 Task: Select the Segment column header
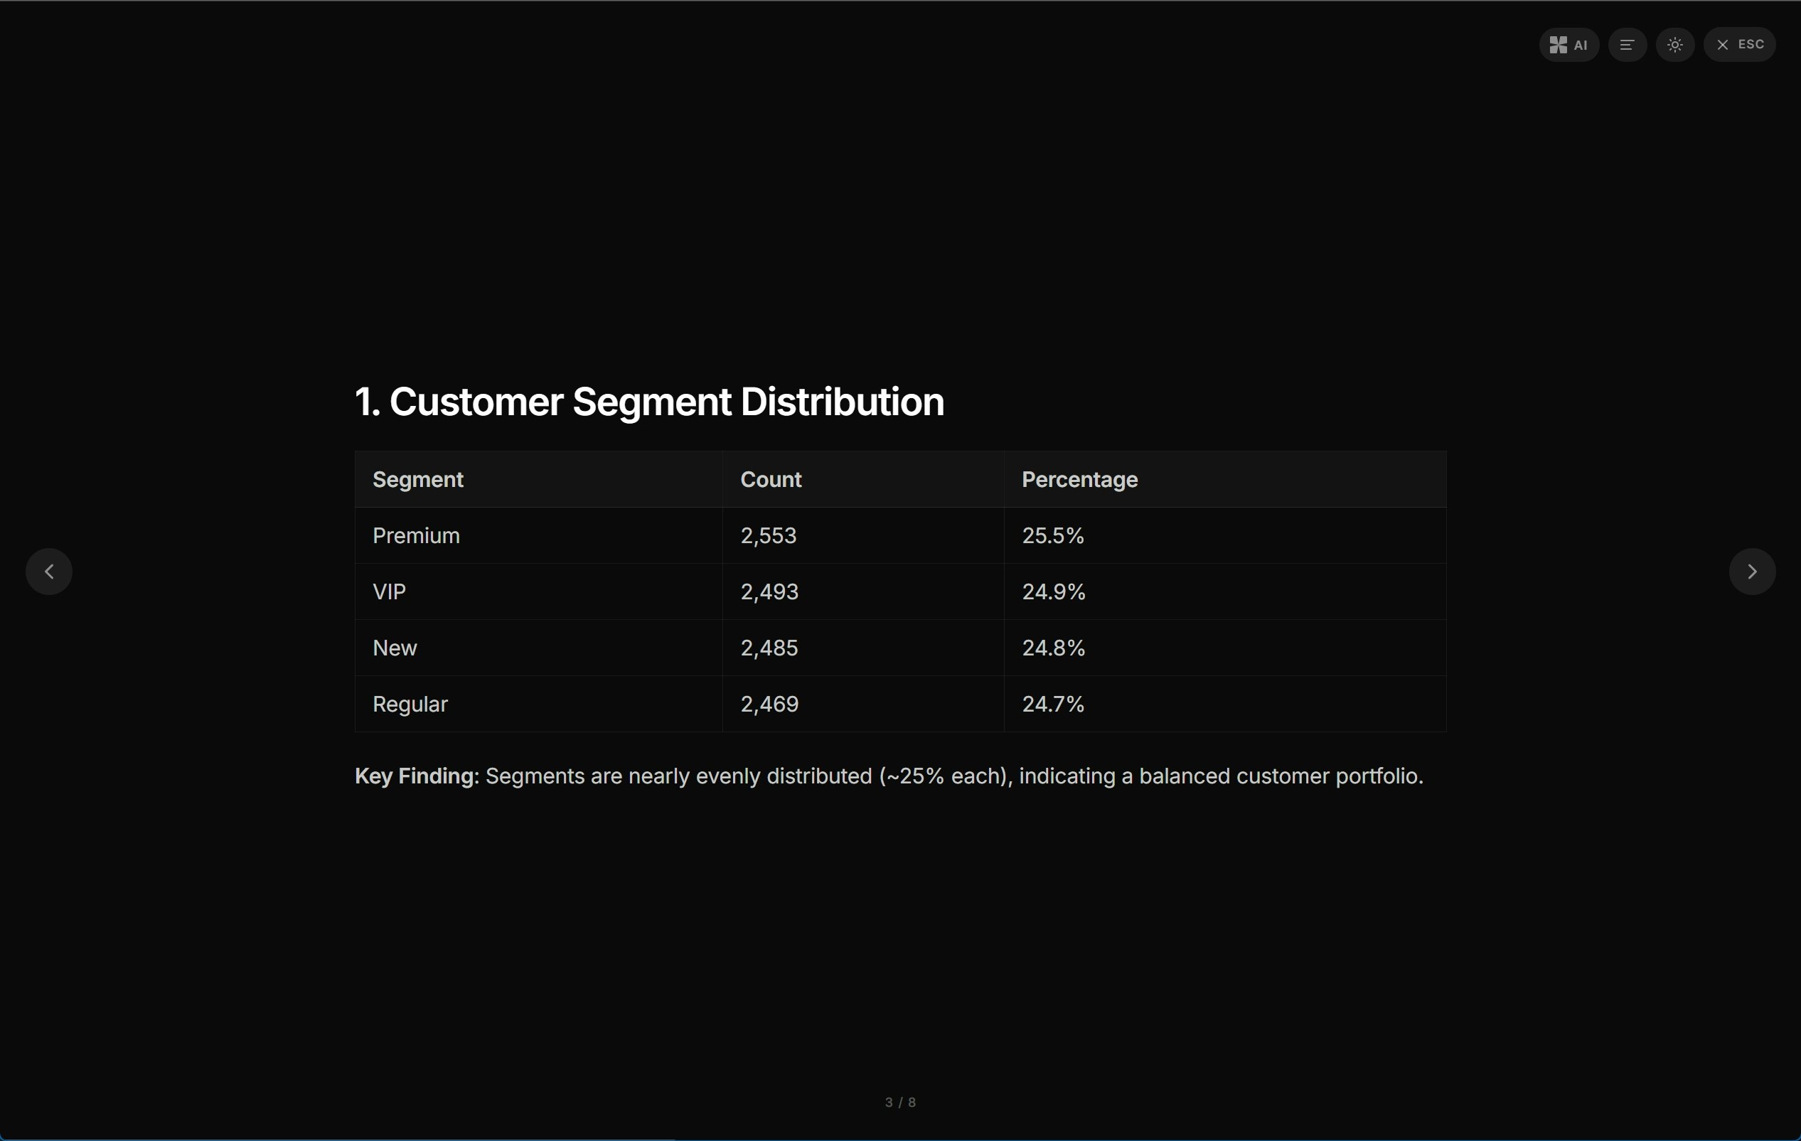pos(418,479)
